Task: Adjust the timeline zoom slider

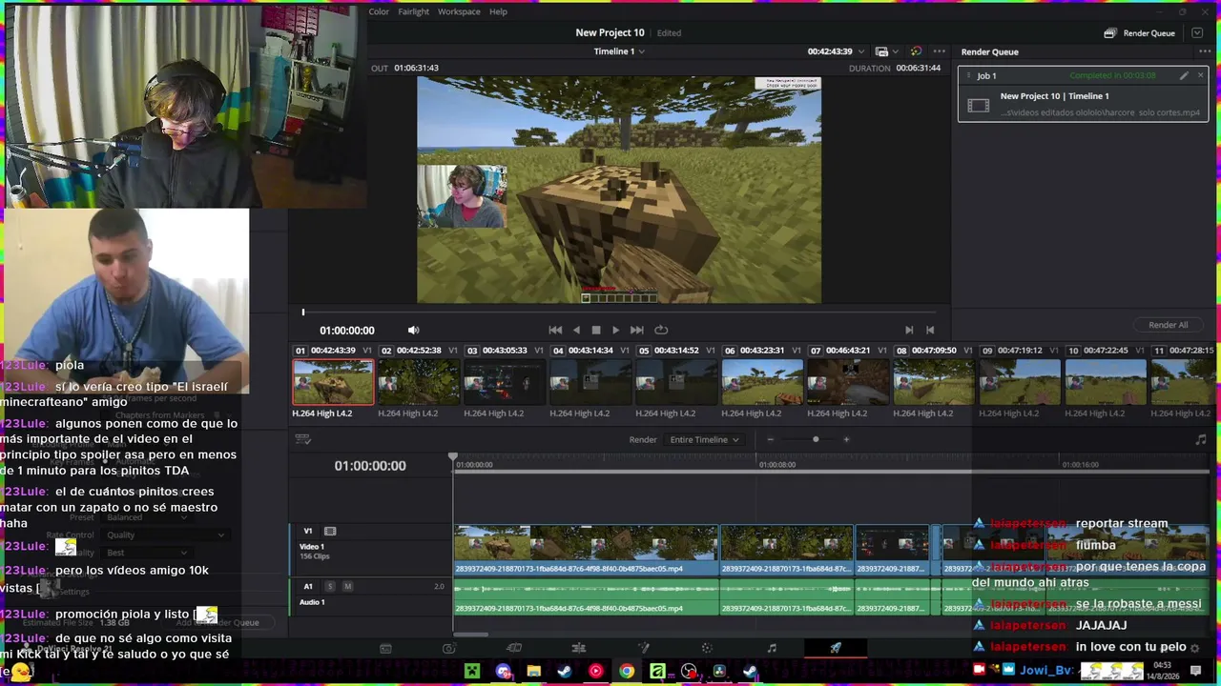Action: tap(816, 439)
